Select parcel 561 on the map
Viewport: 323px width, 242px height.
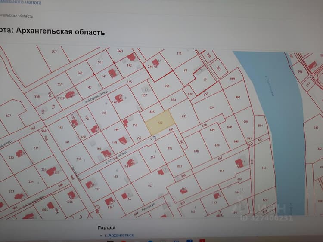100,62
